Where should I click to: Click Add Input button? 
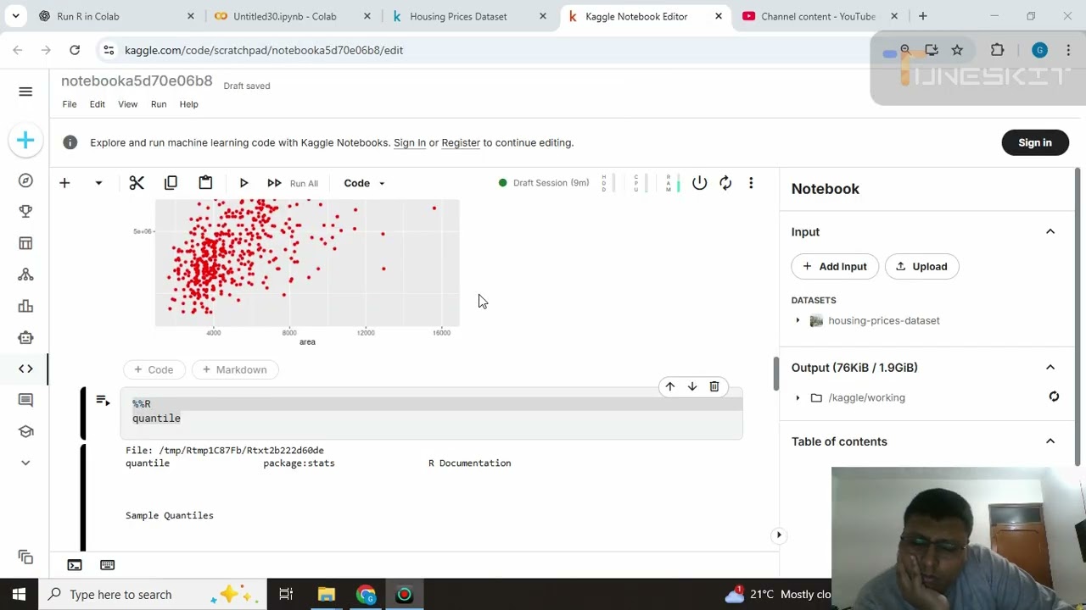click(835, 266)
